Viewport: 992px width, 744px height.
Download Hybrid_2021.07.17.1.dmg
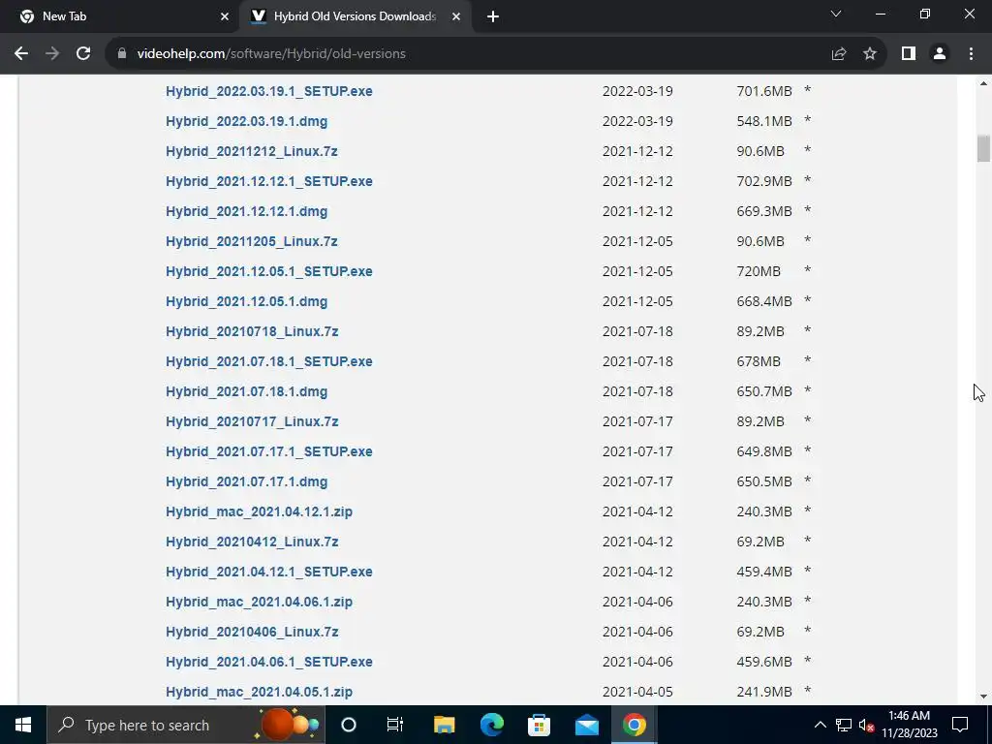point(246,482)
